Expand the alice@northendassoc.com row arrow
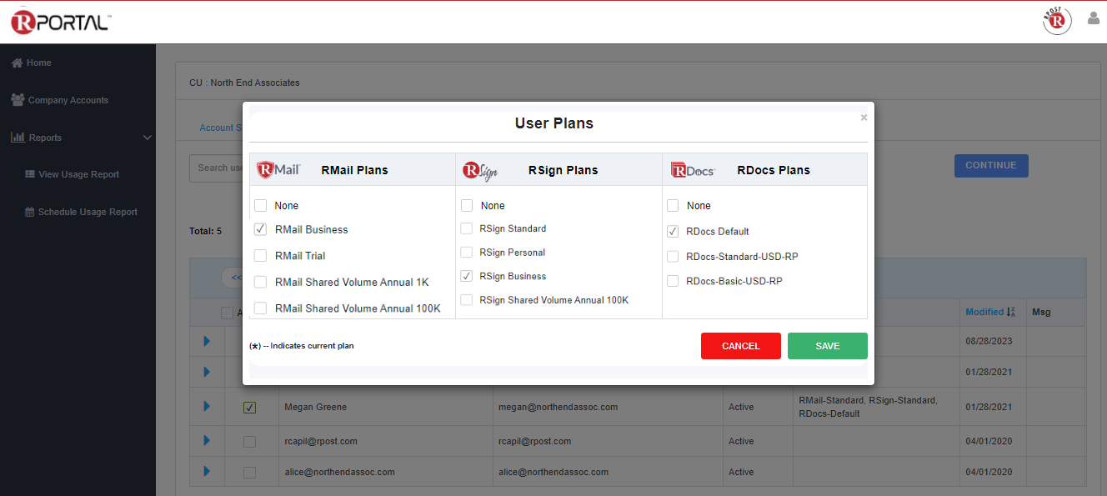 click(207, 472)
